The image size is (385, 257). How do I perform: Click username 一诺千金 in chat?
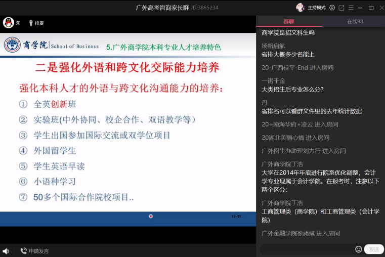click(x=273, y=80)
